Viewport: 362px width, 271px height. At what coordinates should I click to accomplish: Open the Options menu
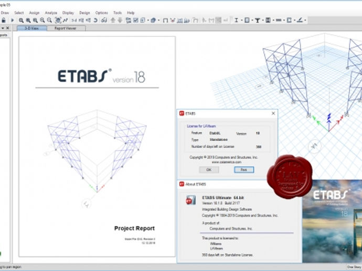pyautogui.click(x=102, y=13)
